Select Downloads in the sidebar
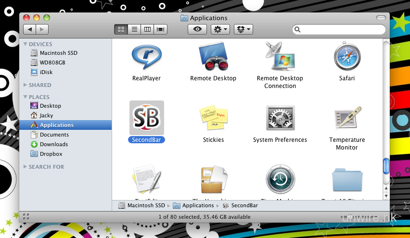 click(53, 144)
